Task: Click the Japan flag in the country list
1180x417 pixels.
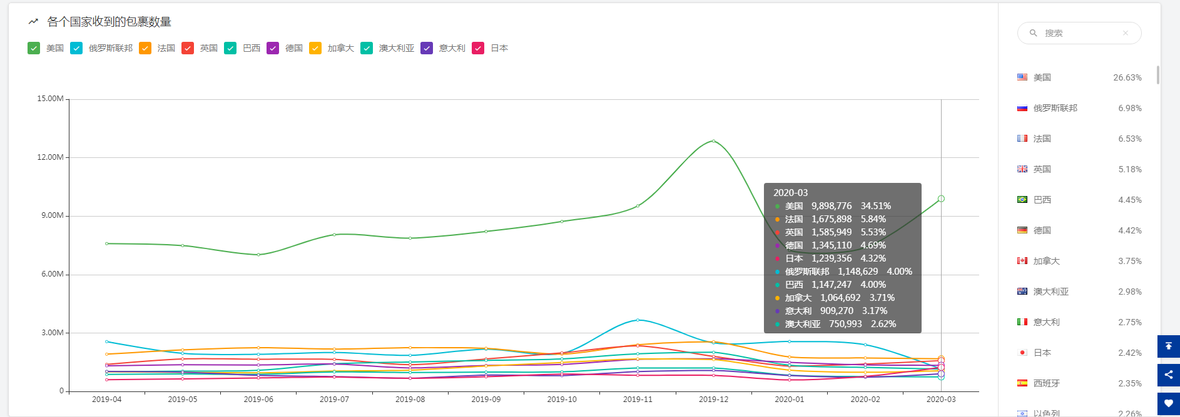Action: 1022,353
